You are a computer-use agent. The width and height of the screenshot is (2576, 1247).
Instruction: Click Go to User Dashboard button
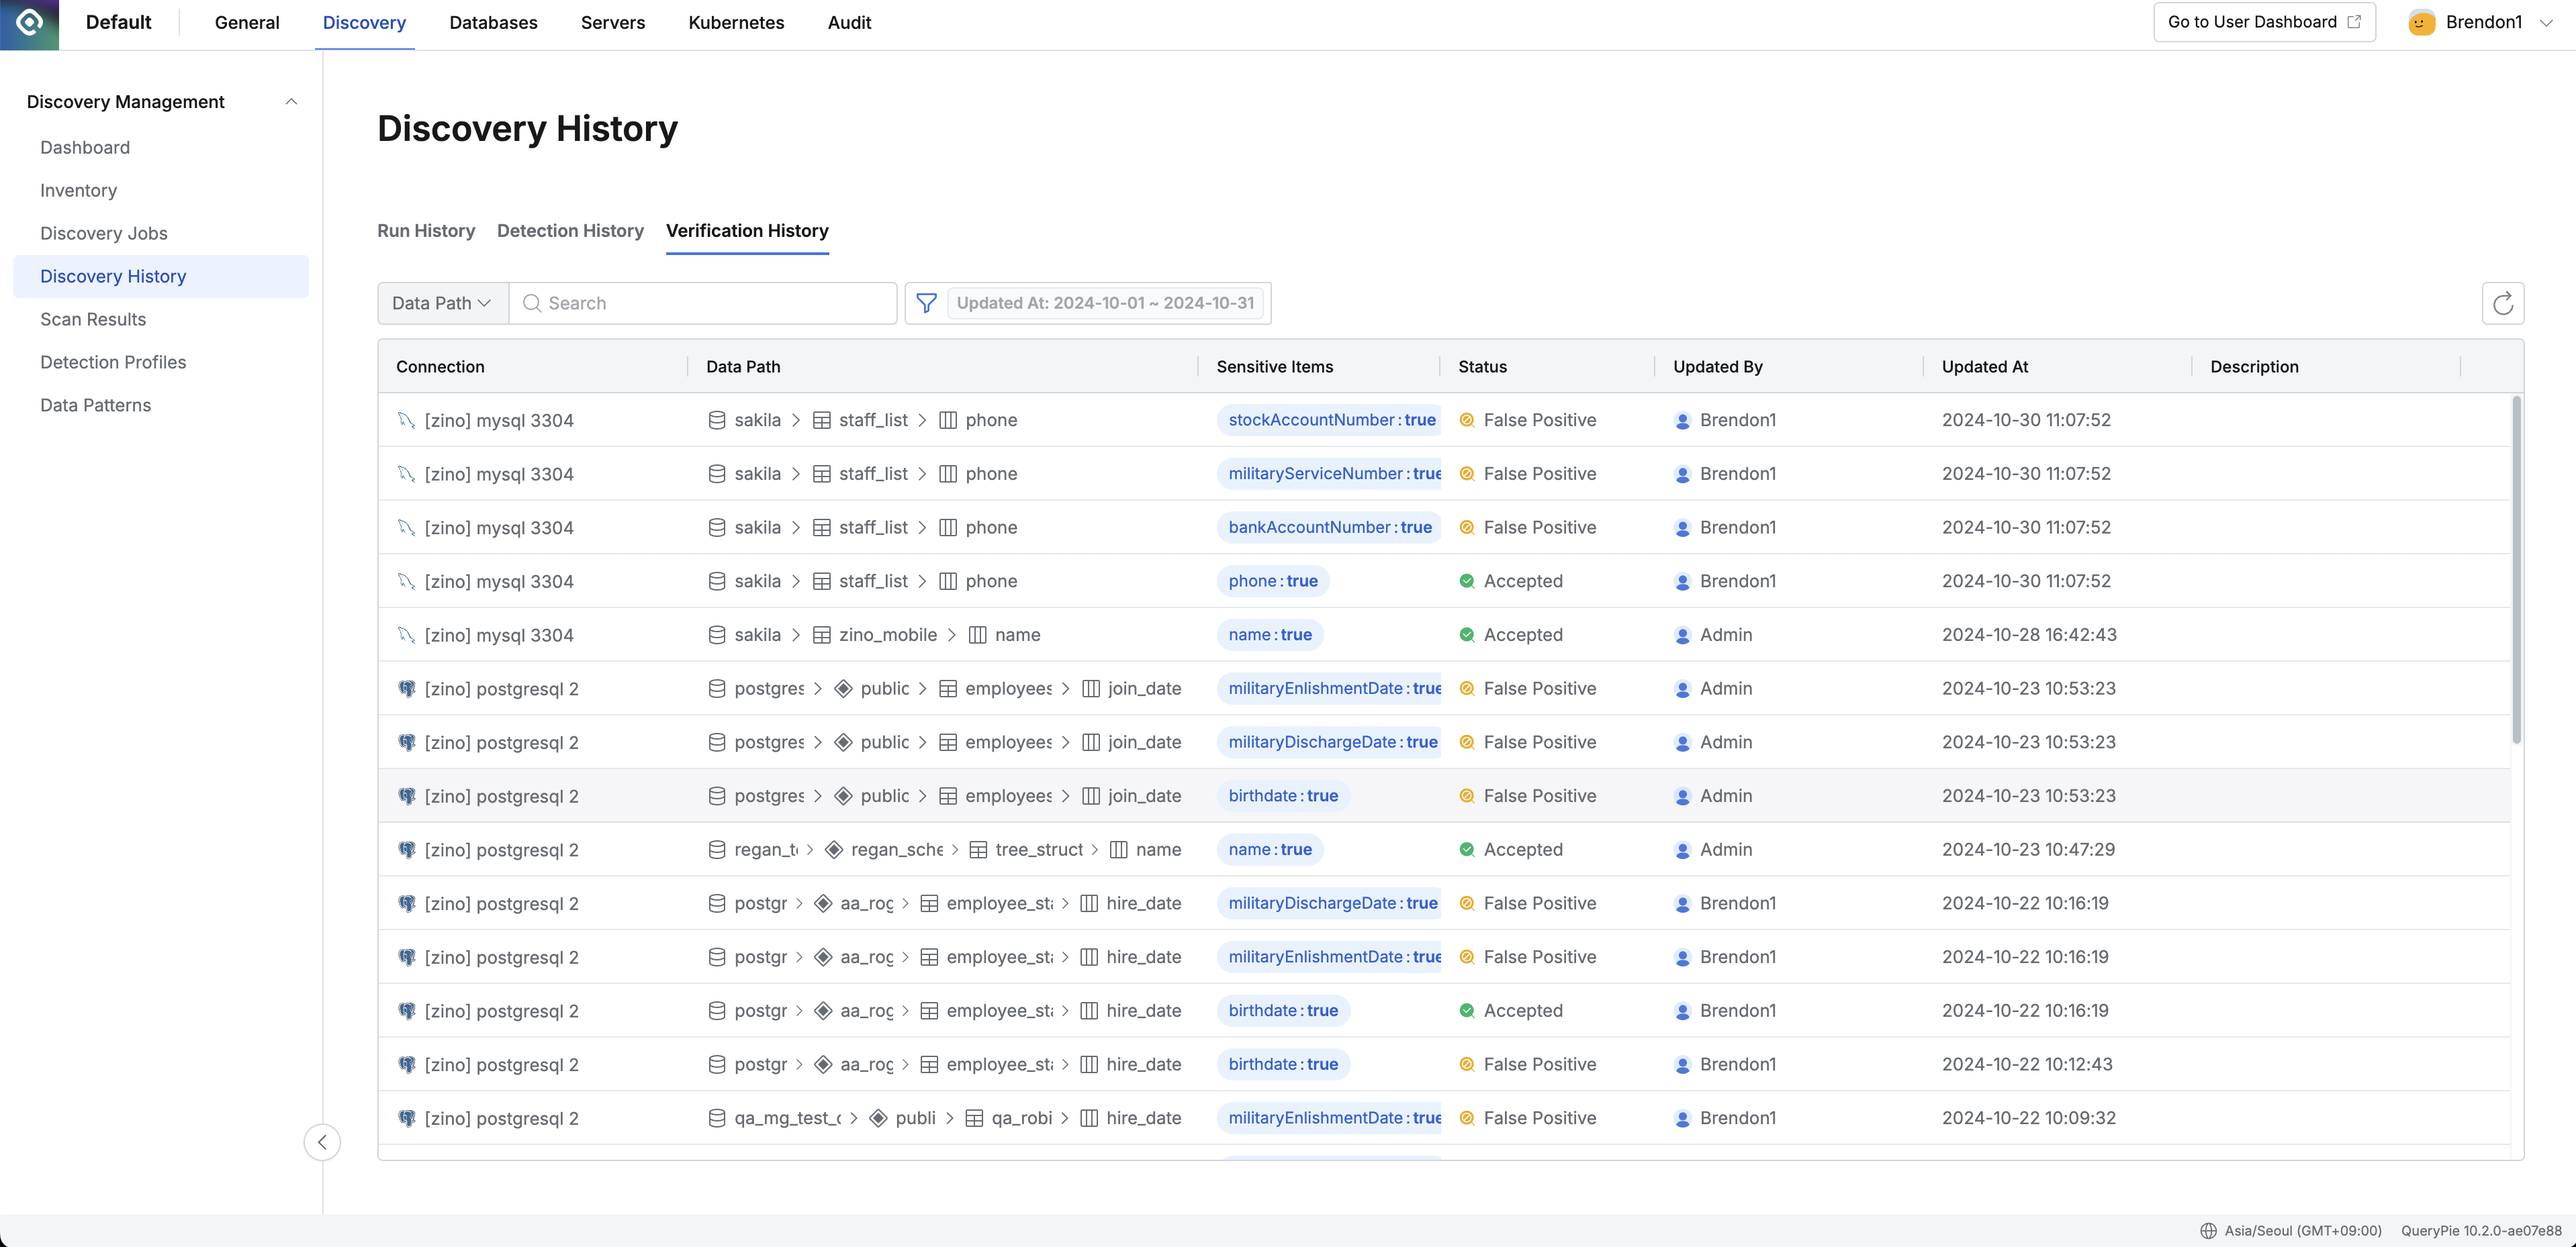pyautogui.click(x=2264, y=22)
